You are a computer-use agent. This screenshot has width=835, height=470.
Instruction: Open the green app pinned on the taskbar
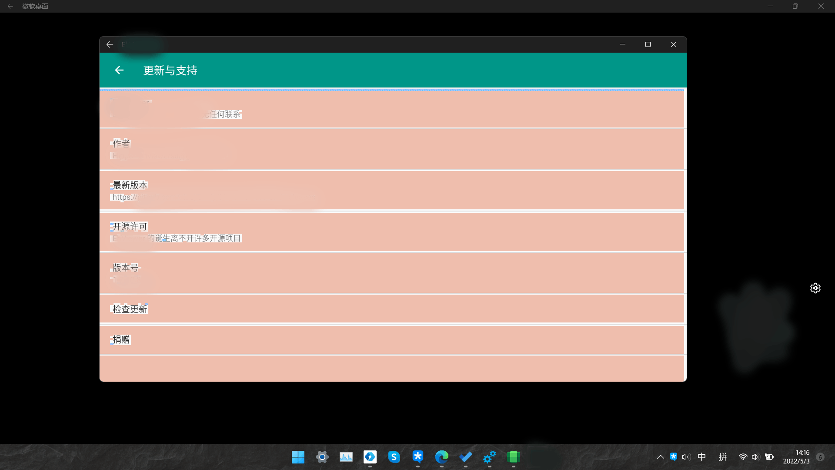pos(514,457)
